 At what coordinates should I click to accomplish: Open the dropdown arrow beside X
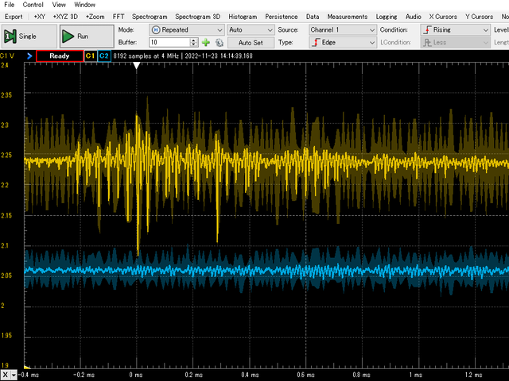click(14, 375)
